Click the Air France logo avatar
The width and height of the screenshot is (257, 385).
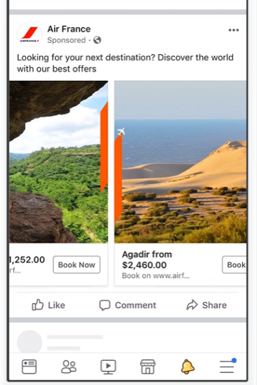pyautogui.click(x=29, y=35)
